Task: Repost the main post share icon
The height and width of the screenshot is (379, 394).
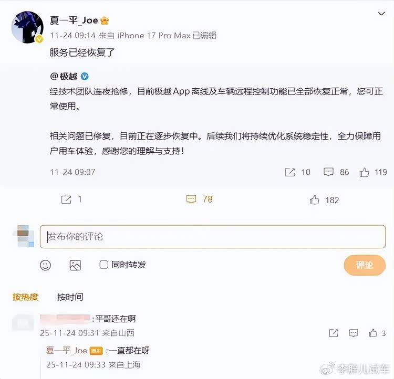Action: tap(66, 199)
